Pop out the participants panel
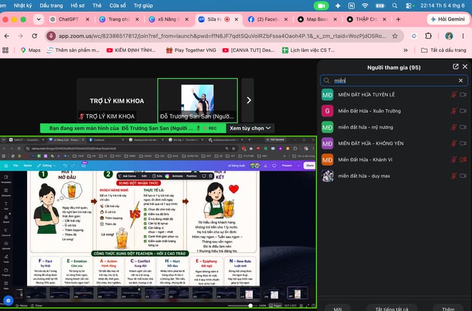Viewport: 472px width, 311px height. (x=455, y=67)
